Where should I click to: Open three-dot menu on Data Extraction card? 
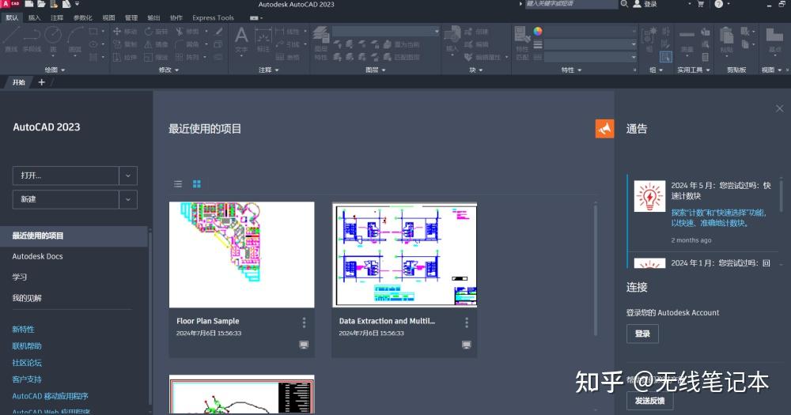pos(467,323)
